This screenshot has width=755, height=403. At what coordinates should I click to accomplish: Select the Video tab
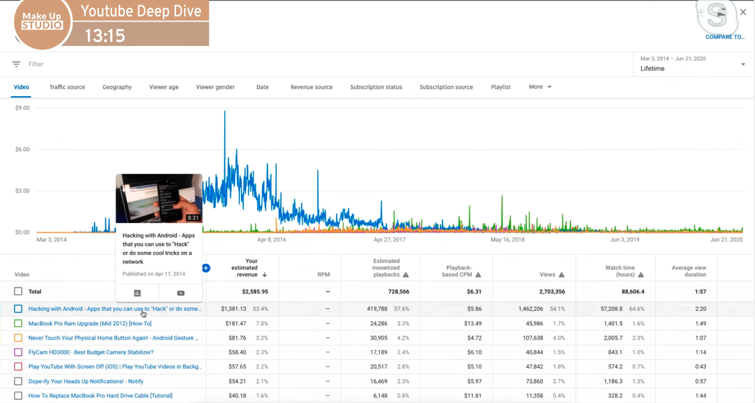(x=22, y=87)
